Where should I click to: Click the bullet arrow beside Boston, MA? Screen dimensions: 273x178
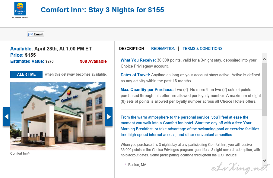point(125,164)
